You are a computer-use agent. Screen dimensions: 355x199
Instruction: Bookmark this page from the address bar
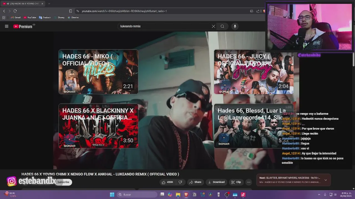[x=70, y=11]
